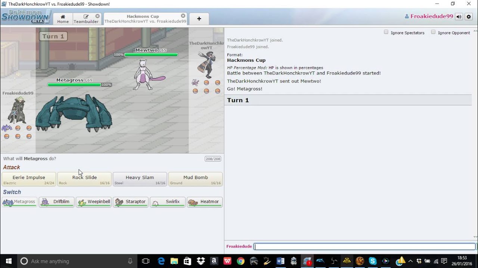Screen dimensions: 478x268
Task: Show hidden system tray icons
Action: [x=410, y=261]
